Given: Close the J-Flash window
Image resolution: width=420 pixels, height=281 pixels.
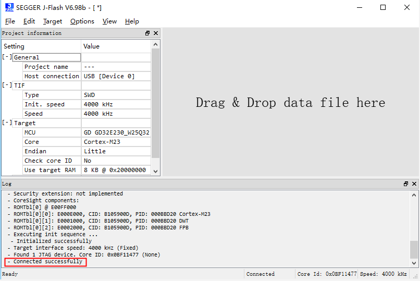Looking at the screenshot, I should (x=407, y=7).
